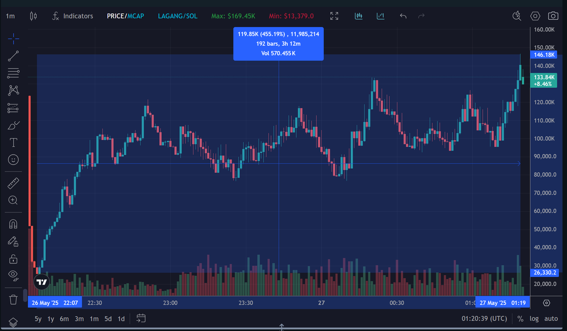Viewport: 567px width, 331px height.
Task: Toggle stay in drawing mode
Action: tap(13, 241)
